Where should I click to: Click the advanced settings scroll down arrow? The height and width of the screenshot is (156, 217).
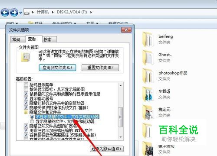click(x=121, y=137)
